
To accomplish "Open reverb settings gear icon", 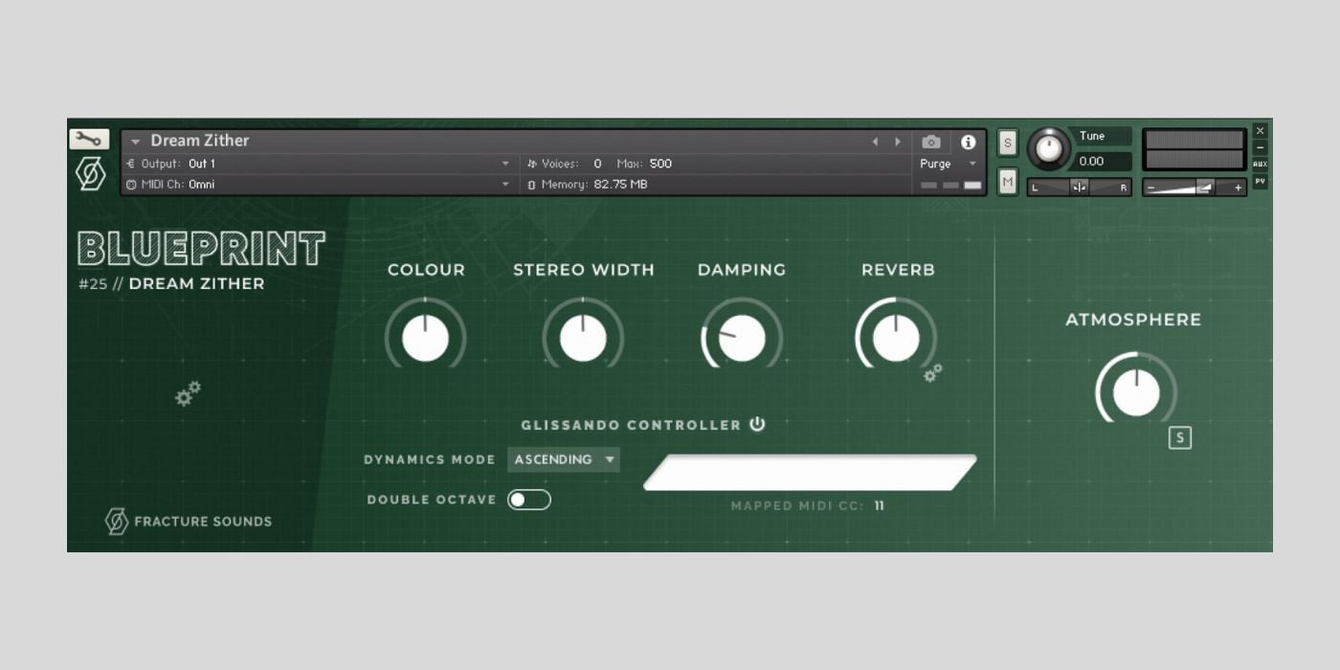I will [x=932, y=373].
